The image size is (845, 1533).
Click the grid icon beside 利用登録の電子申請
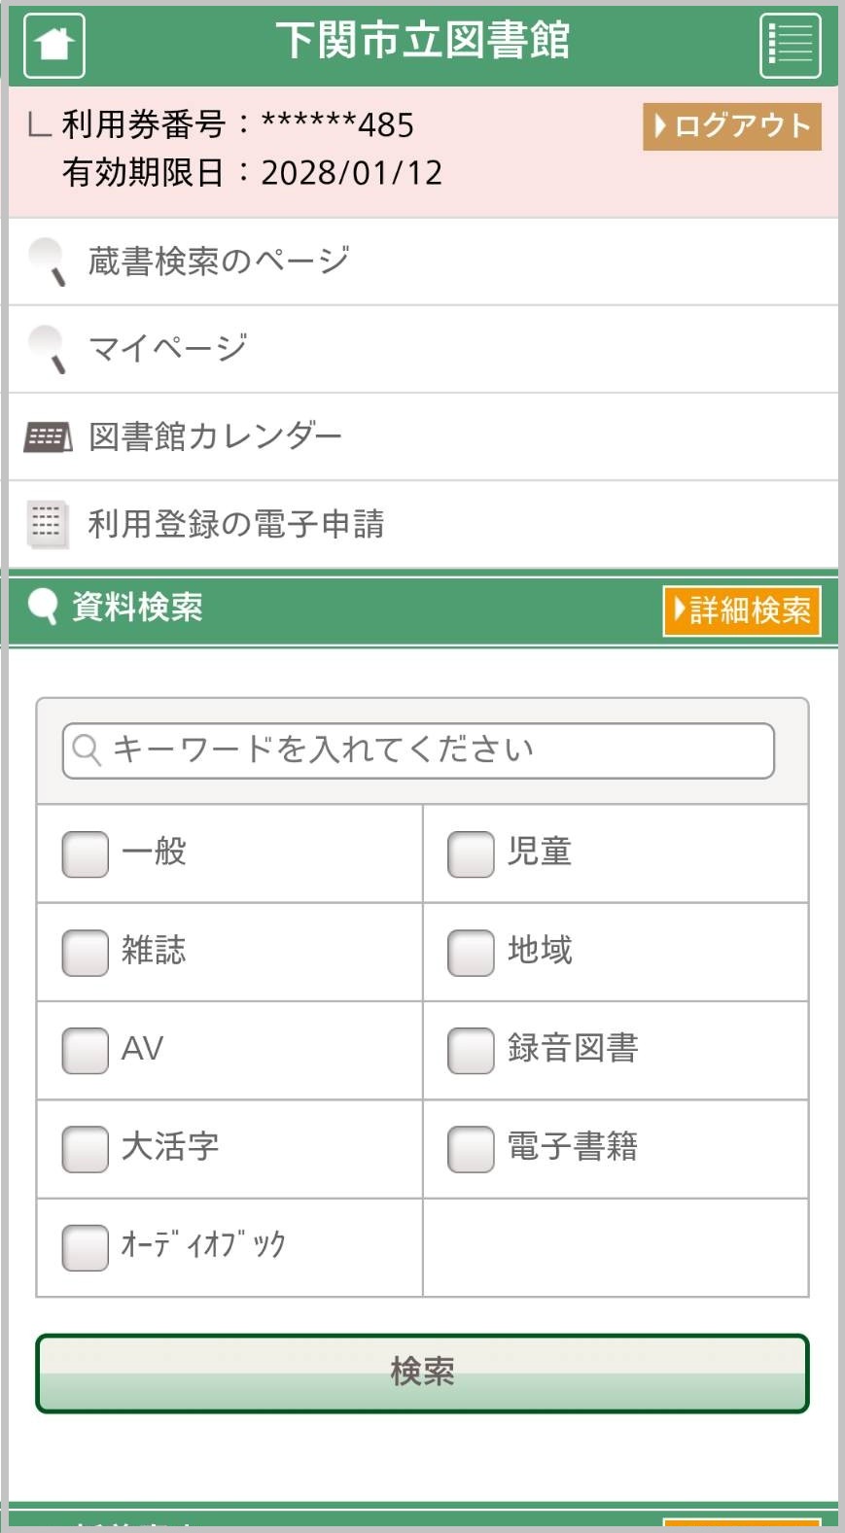(x=46, y=524)
